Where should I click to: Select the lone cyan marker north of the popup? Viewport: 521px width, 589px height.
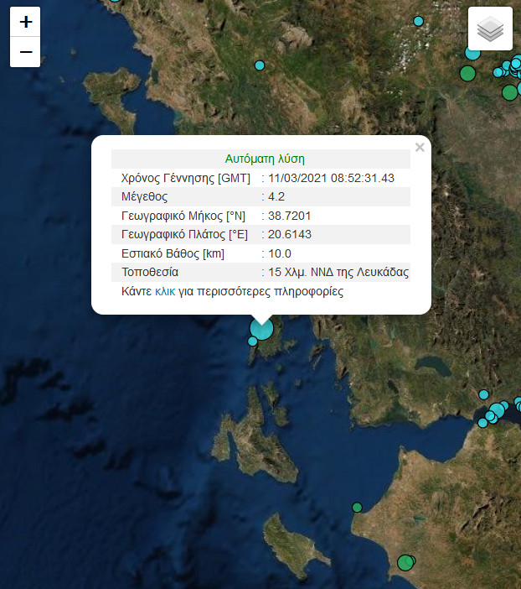260,65
